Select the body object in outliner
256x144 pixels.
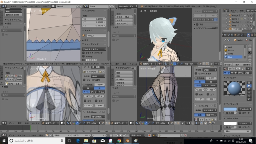click(x=234, y=25)
